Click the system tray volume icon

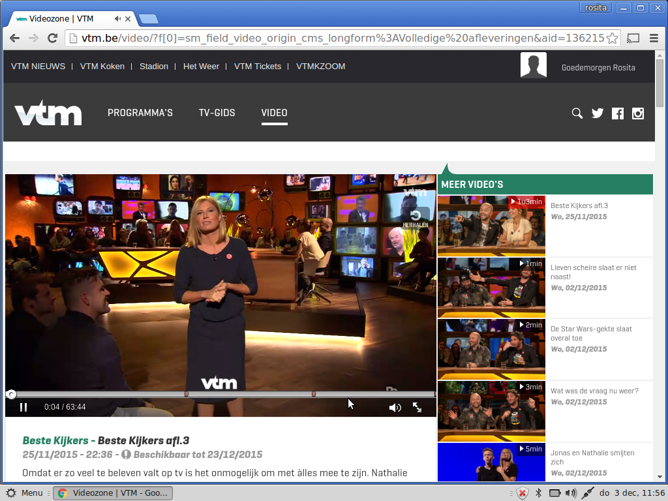pyautogui.click(x=571, y=493)
